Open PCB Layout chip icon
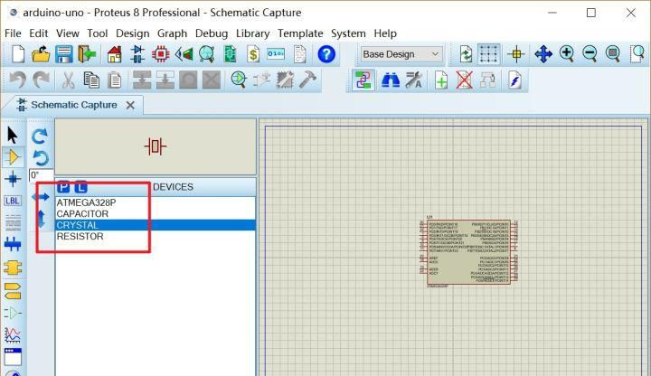This screenshot has width=651, height=376. click(161, 54)
